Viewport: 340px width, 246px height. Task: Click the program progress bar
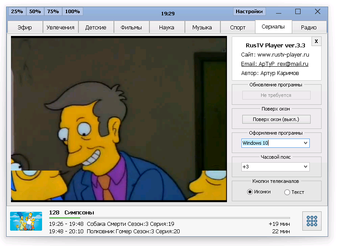(170, 217)
